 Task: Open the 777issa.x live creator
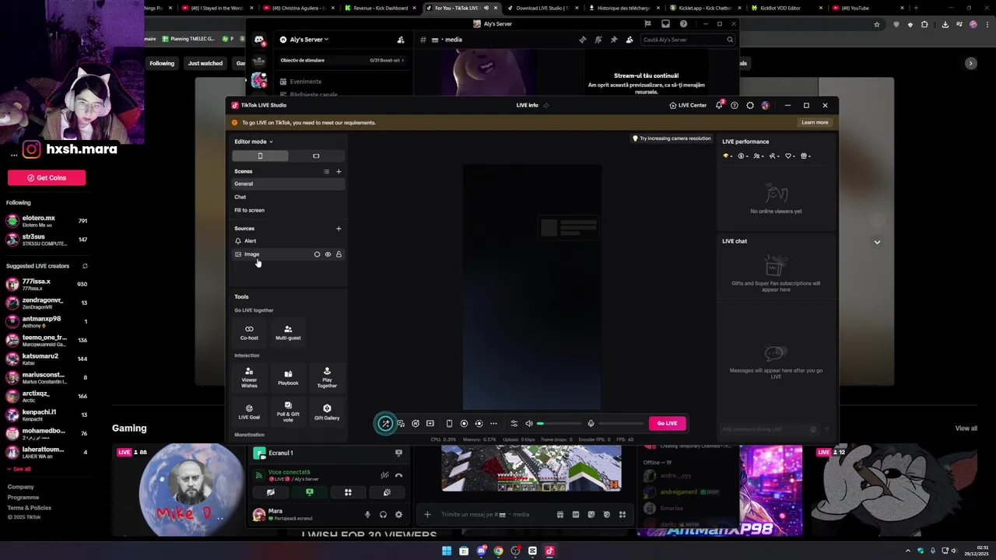coord(45,285)
